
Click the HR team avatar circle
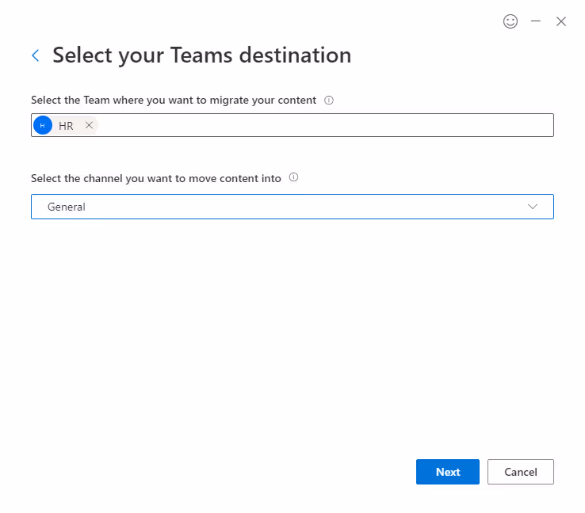tap(43, 125)
